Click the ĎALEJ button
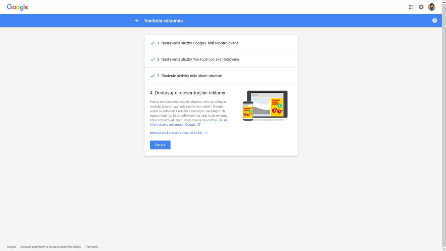This screenshot has height=251, width=446. pyautogui.click(x=160, y=145)
